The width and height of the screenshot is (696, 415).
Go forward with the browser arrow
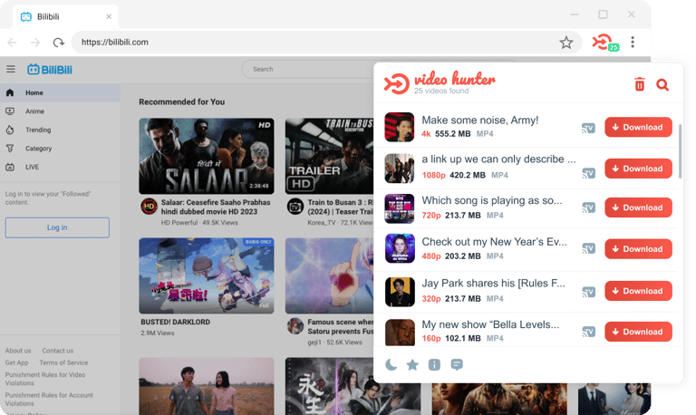pyautogui.click(x=35, y=43)
